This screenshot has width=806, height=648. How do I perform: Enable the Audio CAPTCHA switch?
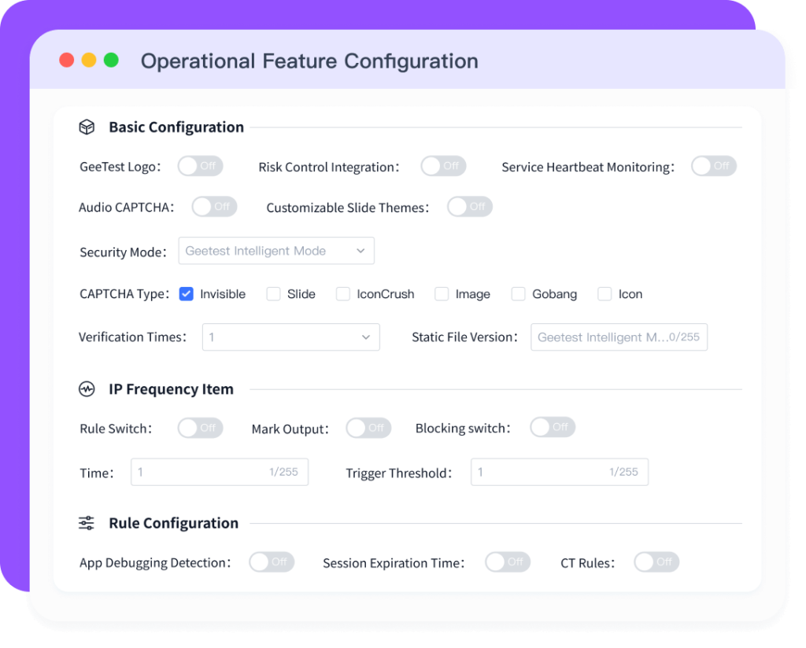click(214, 207)
